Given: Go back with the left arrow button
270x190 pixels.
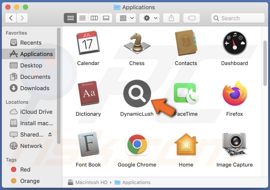Looking at the screenshot, I should [11, 18].
